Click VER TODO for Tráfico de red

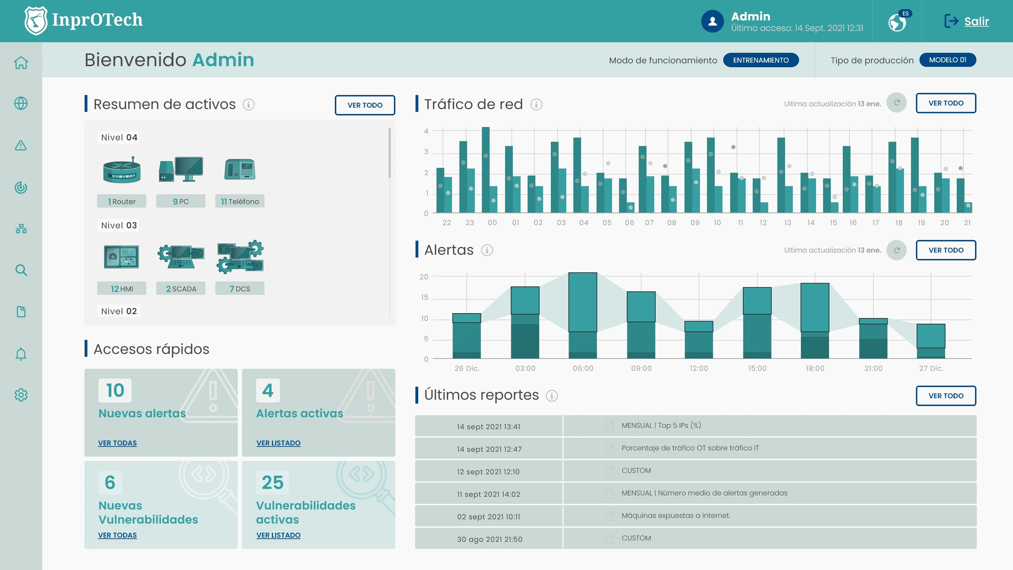coord(946,103)
